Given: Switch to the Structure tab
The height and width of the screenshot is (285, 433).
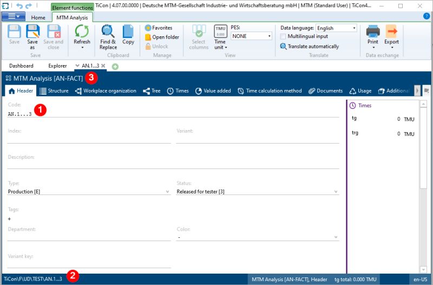Looking at the screenshot, I should [x=54, y=90].
